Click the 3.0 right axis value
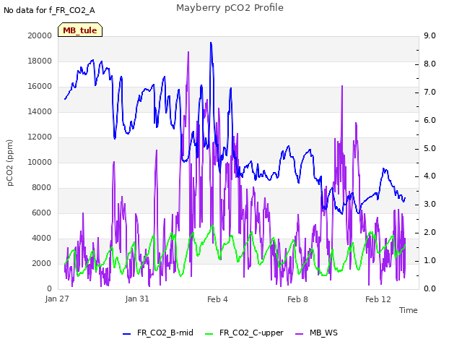Screen dimensions: 462x347 (x=430, y=204)
